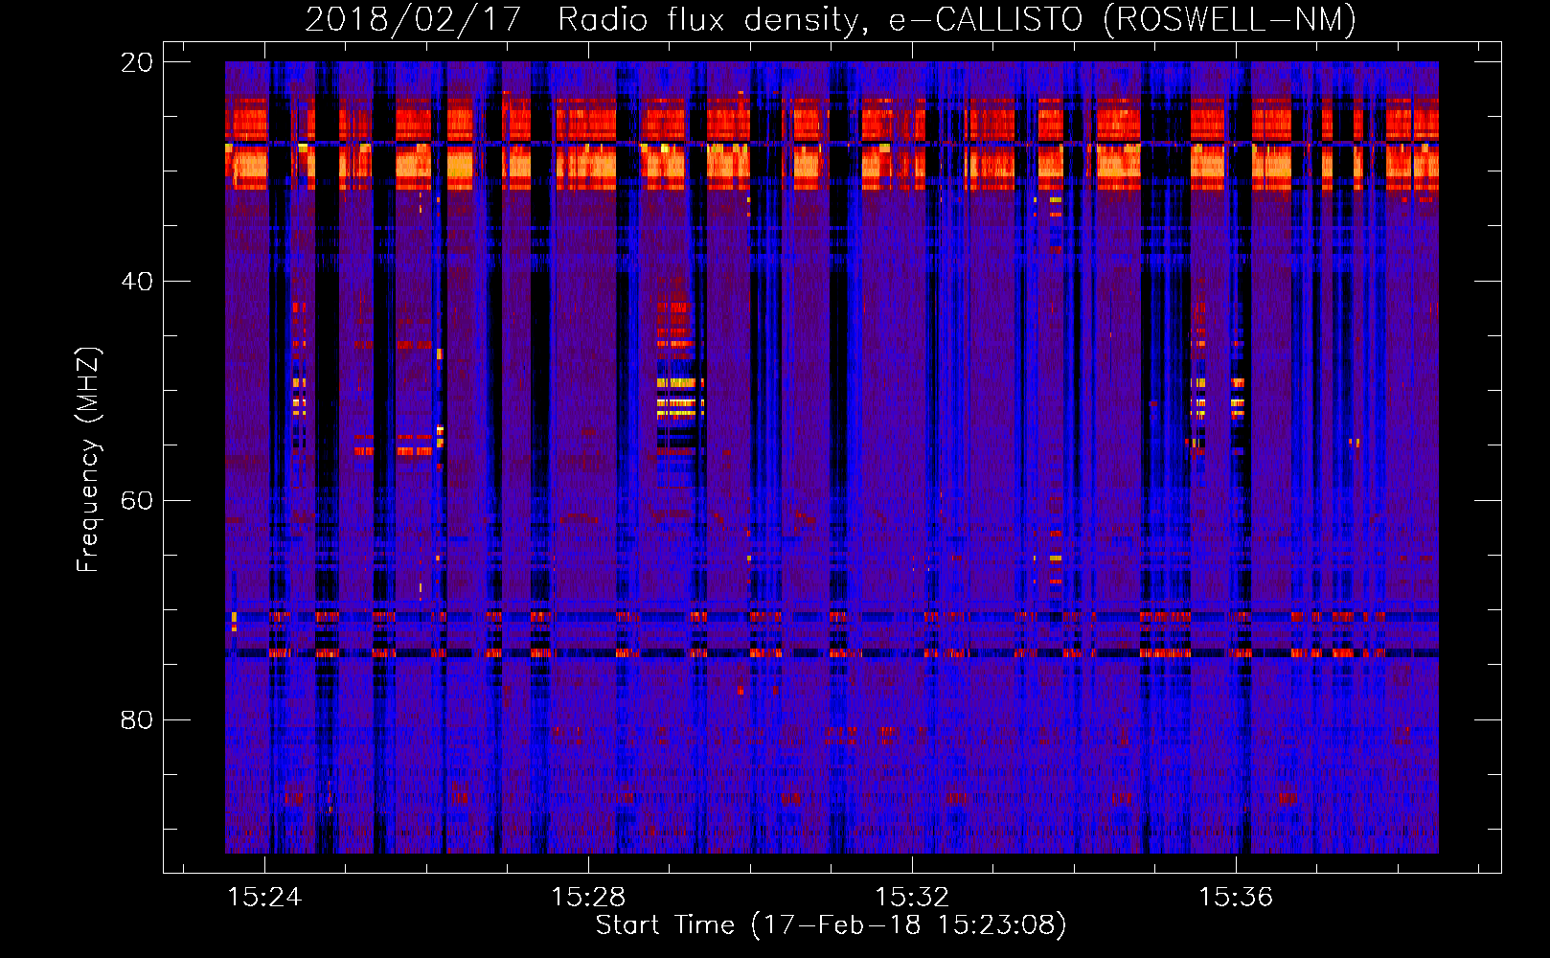Click the 'Start Time (17-Feb-18 15:23:08)' axis label
Screen dimensions: 1550x958
coord(831,925)
